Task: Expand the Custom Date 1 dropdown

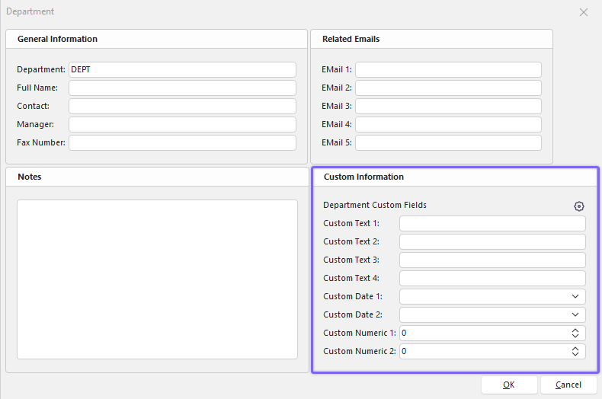Action: (575, 296)
